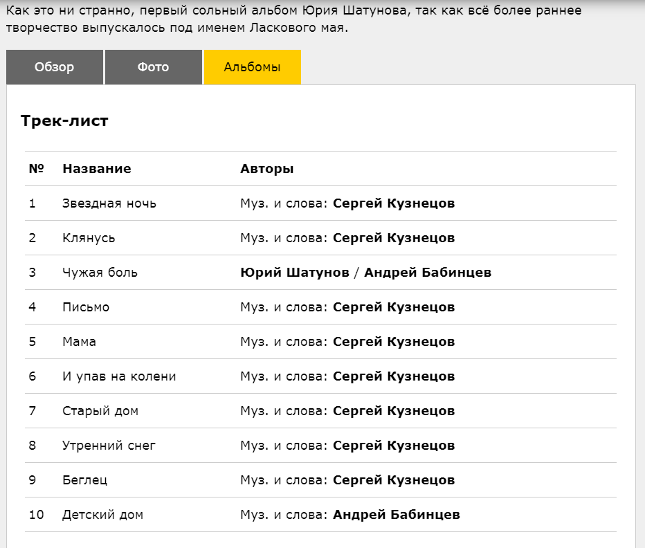Click Андрей Бабинцев in Детский дом row
Image resolution: width=645 pixels, height=548 pixels.
[x=396, y=514]
